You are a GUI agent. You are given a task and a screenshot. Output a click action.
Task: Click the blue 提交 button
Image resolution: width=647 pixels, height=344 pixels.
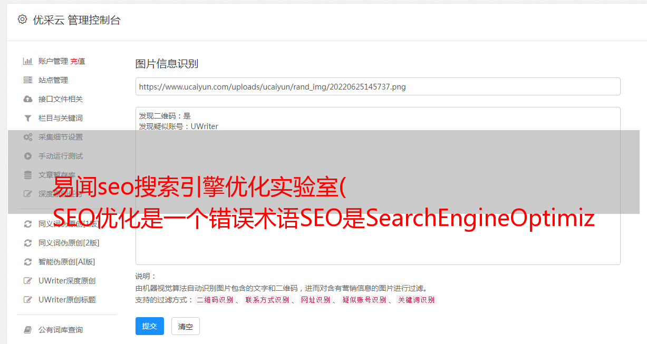(150, 326)
